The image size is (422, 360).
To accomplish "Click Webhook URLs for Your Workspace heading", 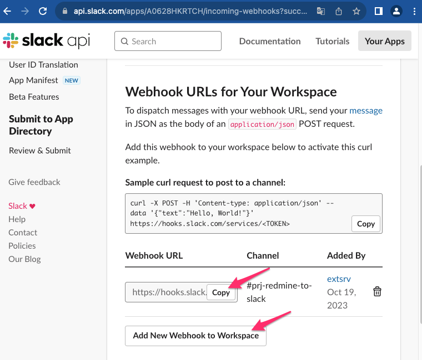I will [x=231, y=92].
